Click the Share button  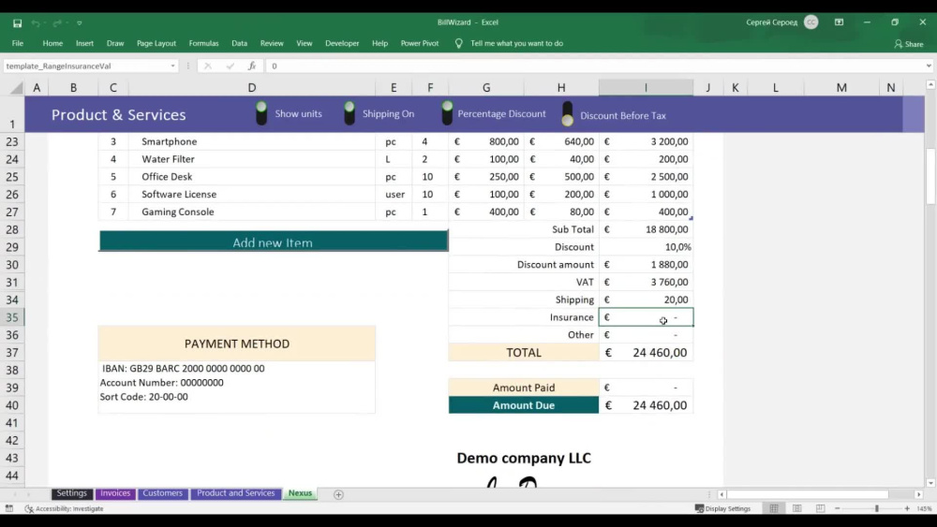pyautogui.click(x=908, y=44)
